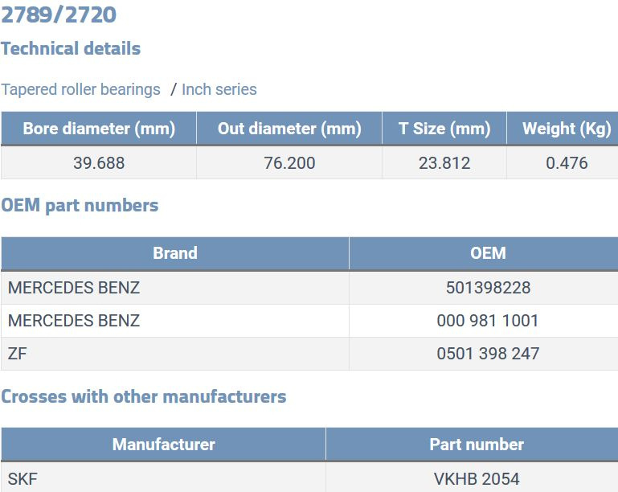Click the 2789/2720 page title
The width and height of the screenshot is (618, 492).
tap(59, 14)
